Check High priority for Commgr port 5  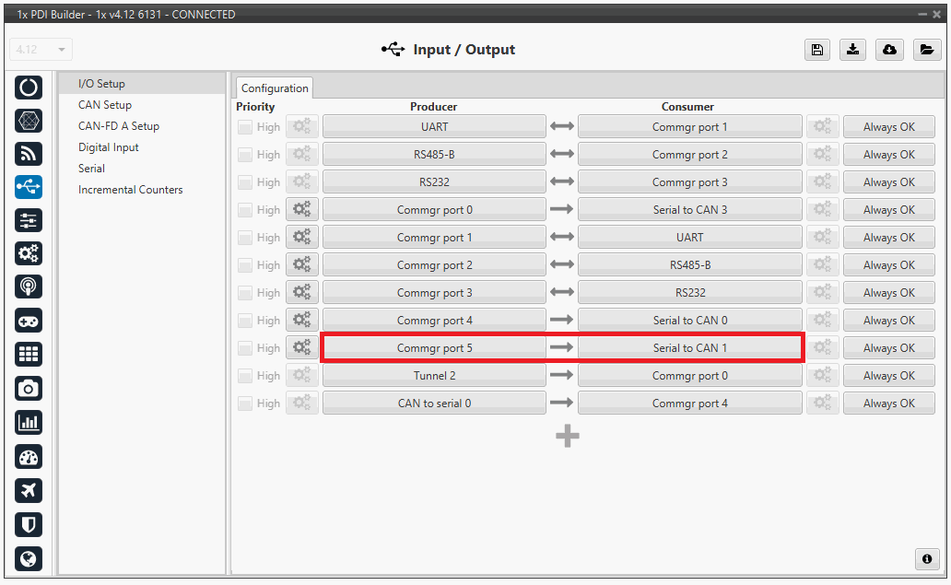coord(245,348)
